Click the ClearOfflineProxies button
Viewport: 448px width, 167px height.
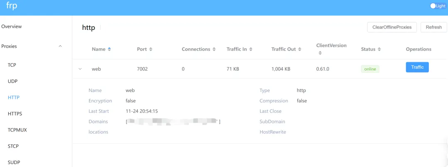coord(392,27)
